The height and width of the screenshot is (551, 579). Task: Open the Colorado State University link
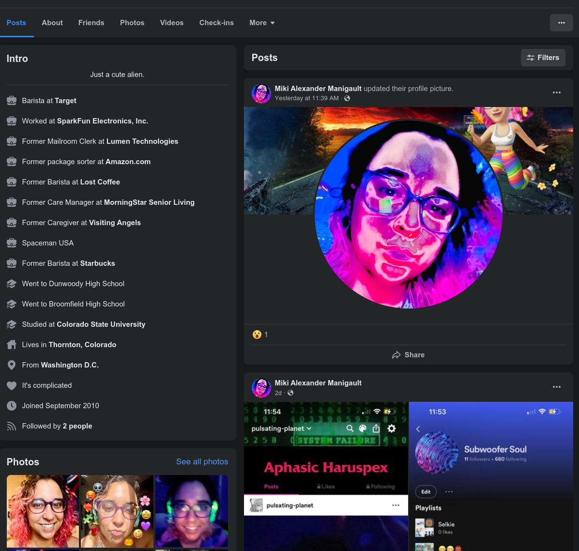point(101,324)
